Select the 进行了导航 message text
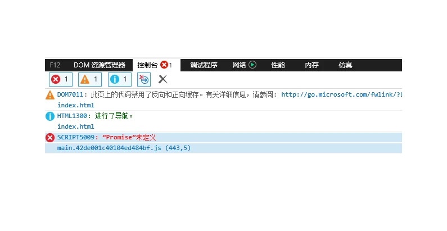The width and height of the screenshot is (447, 231). tap(114, 116)
